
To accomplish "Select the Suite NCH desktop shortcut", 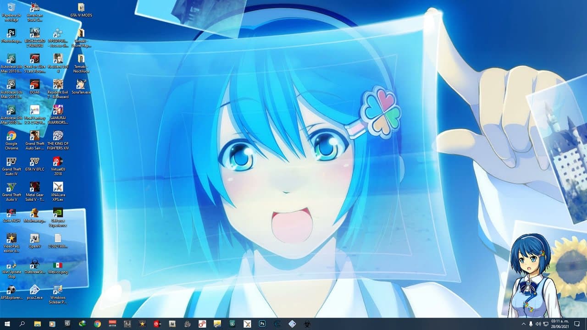I will 11,215.
